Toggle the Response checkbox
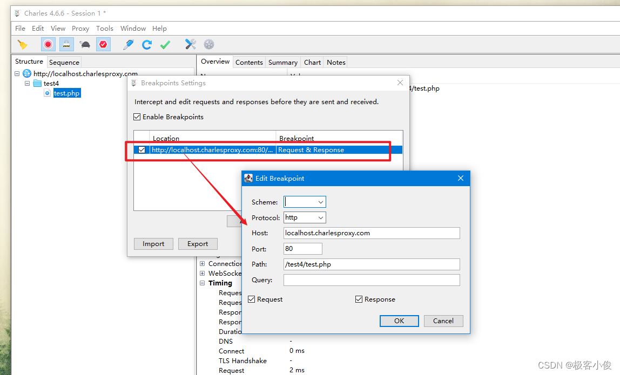620x375 pixels. 359,299
